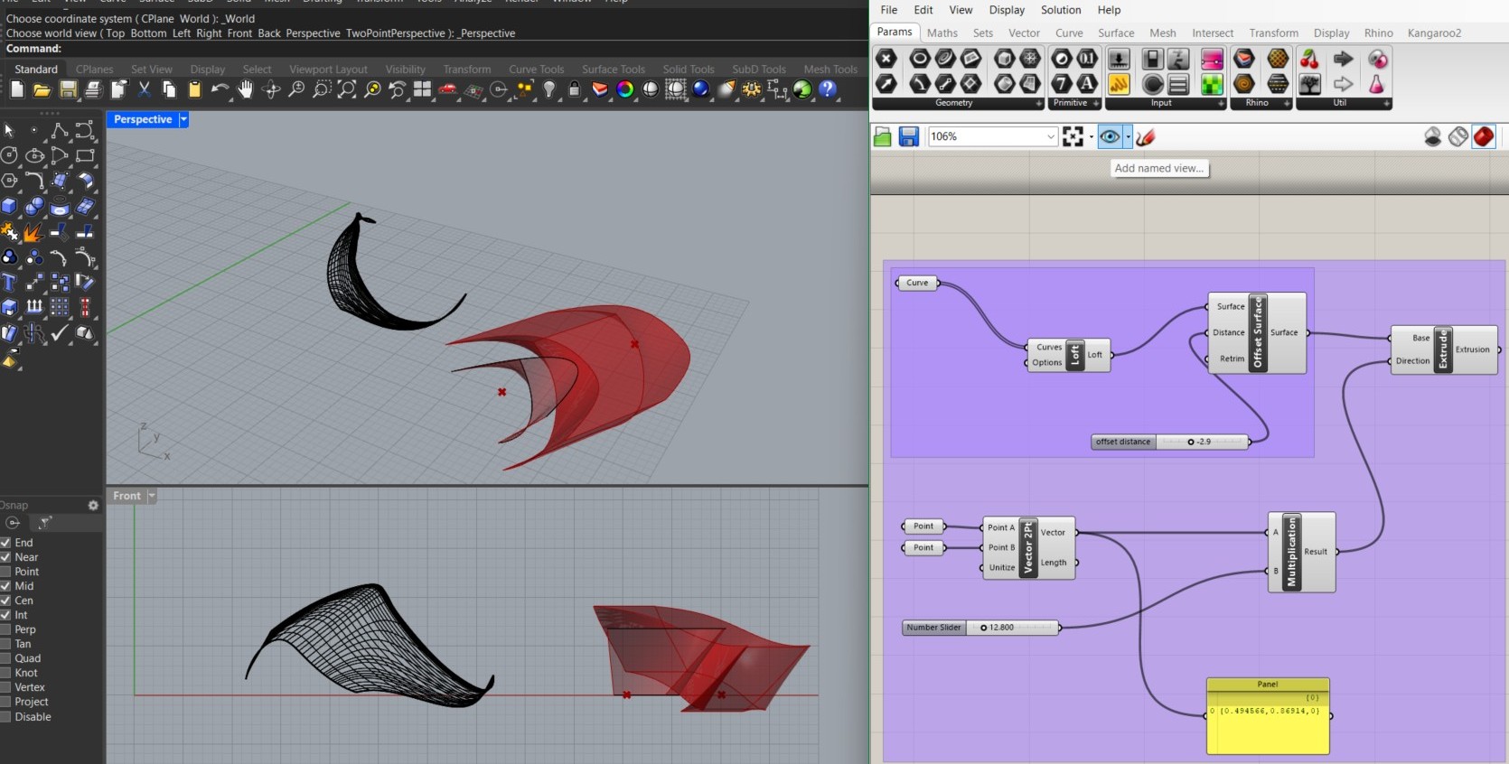The width and height of the screenshot is (1509, 764).
Task: Click the Undo arrow icon
Action: 219,89
